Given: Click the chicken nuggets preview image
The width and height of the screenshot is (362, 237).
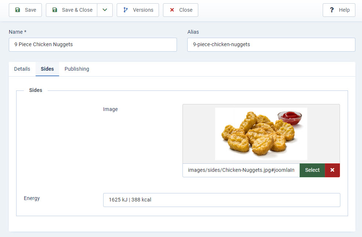Looking at the screenshot, I should click(x=261, y=134).
